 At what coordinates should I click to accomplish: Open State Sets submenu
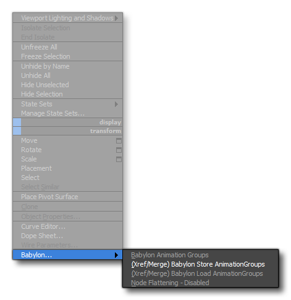click(67, 104)
